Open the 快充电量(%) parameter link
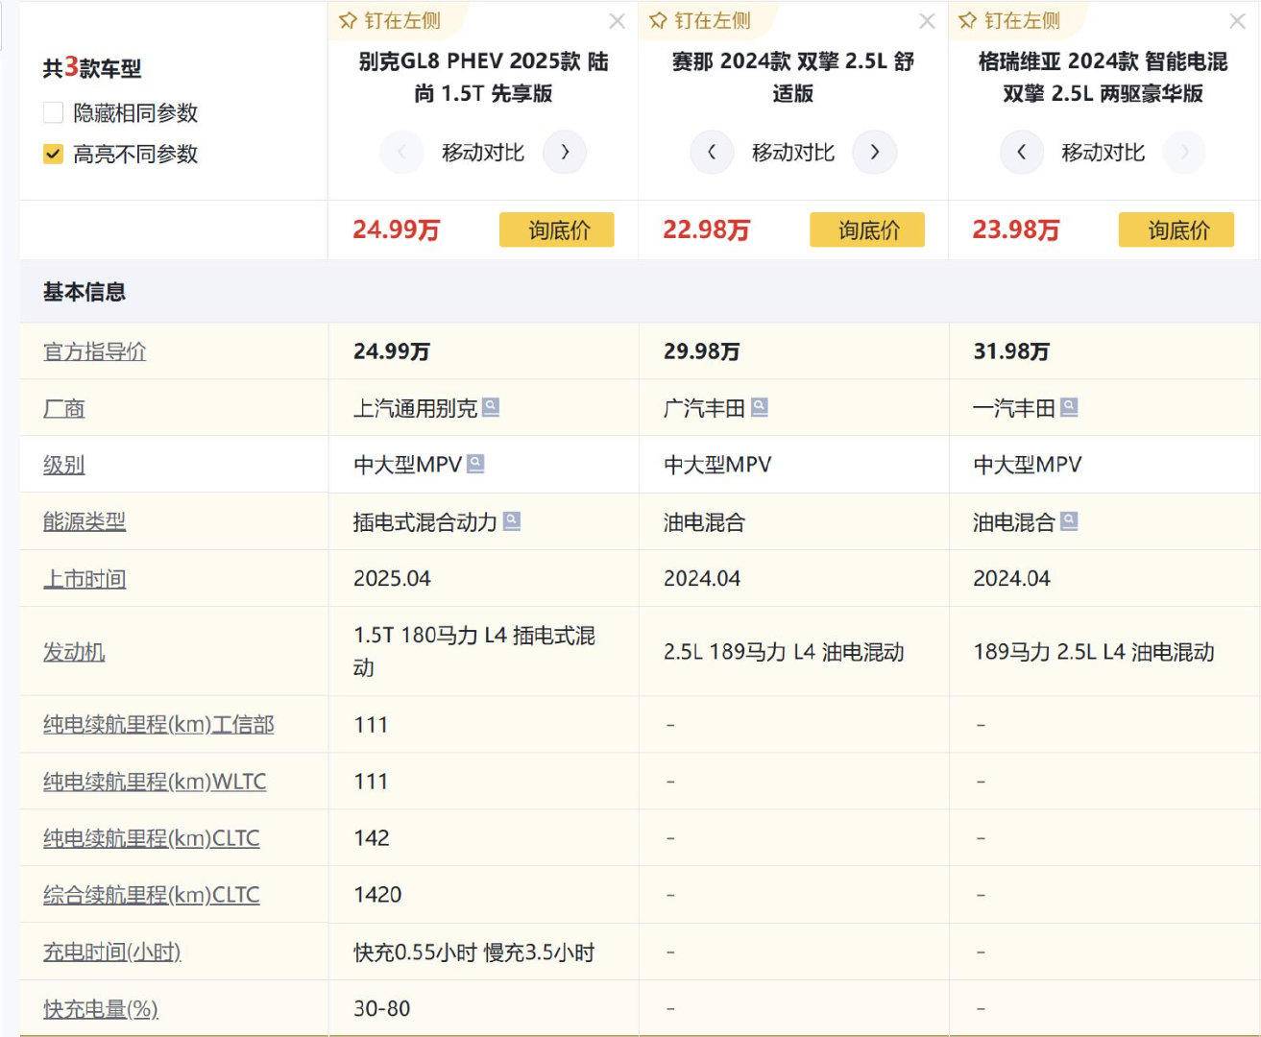The height and width of the screenshot is (1037, 1261). (x=101, y=1009)
